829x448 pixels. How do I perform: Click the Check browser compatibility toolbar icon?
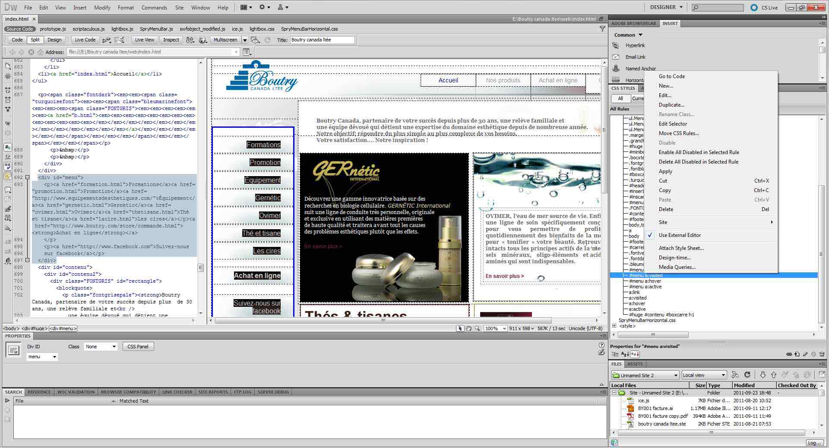pyautogui.click(x=120, y=40)
